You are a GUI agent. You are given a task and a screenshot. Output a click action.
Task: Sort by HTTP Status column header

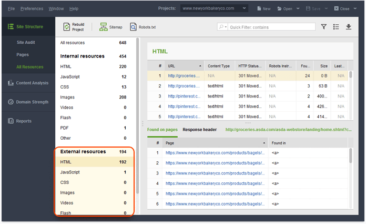pyautogui.click(x=250, y=66)
